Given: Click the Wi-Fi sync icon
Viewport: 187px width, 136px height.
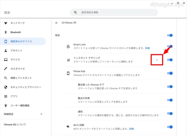Looking at the screenshot, I should [x=68, y=127].
